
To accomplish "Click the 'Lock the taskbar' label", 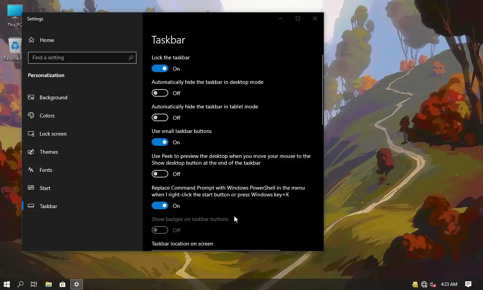I will click(171, 57).
